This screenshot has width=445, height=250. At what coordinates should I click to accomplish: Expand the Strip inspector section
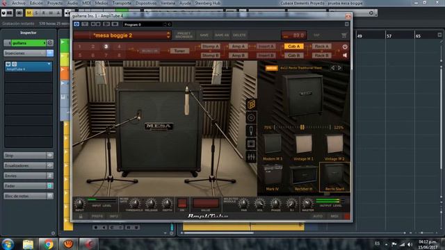point(28,156)
